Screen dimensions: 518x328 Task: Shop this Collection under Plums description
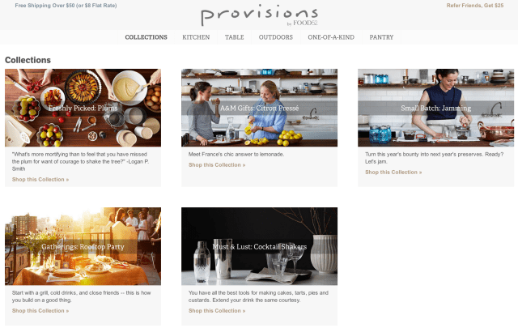pyautogui.click(x=40, y=180)
